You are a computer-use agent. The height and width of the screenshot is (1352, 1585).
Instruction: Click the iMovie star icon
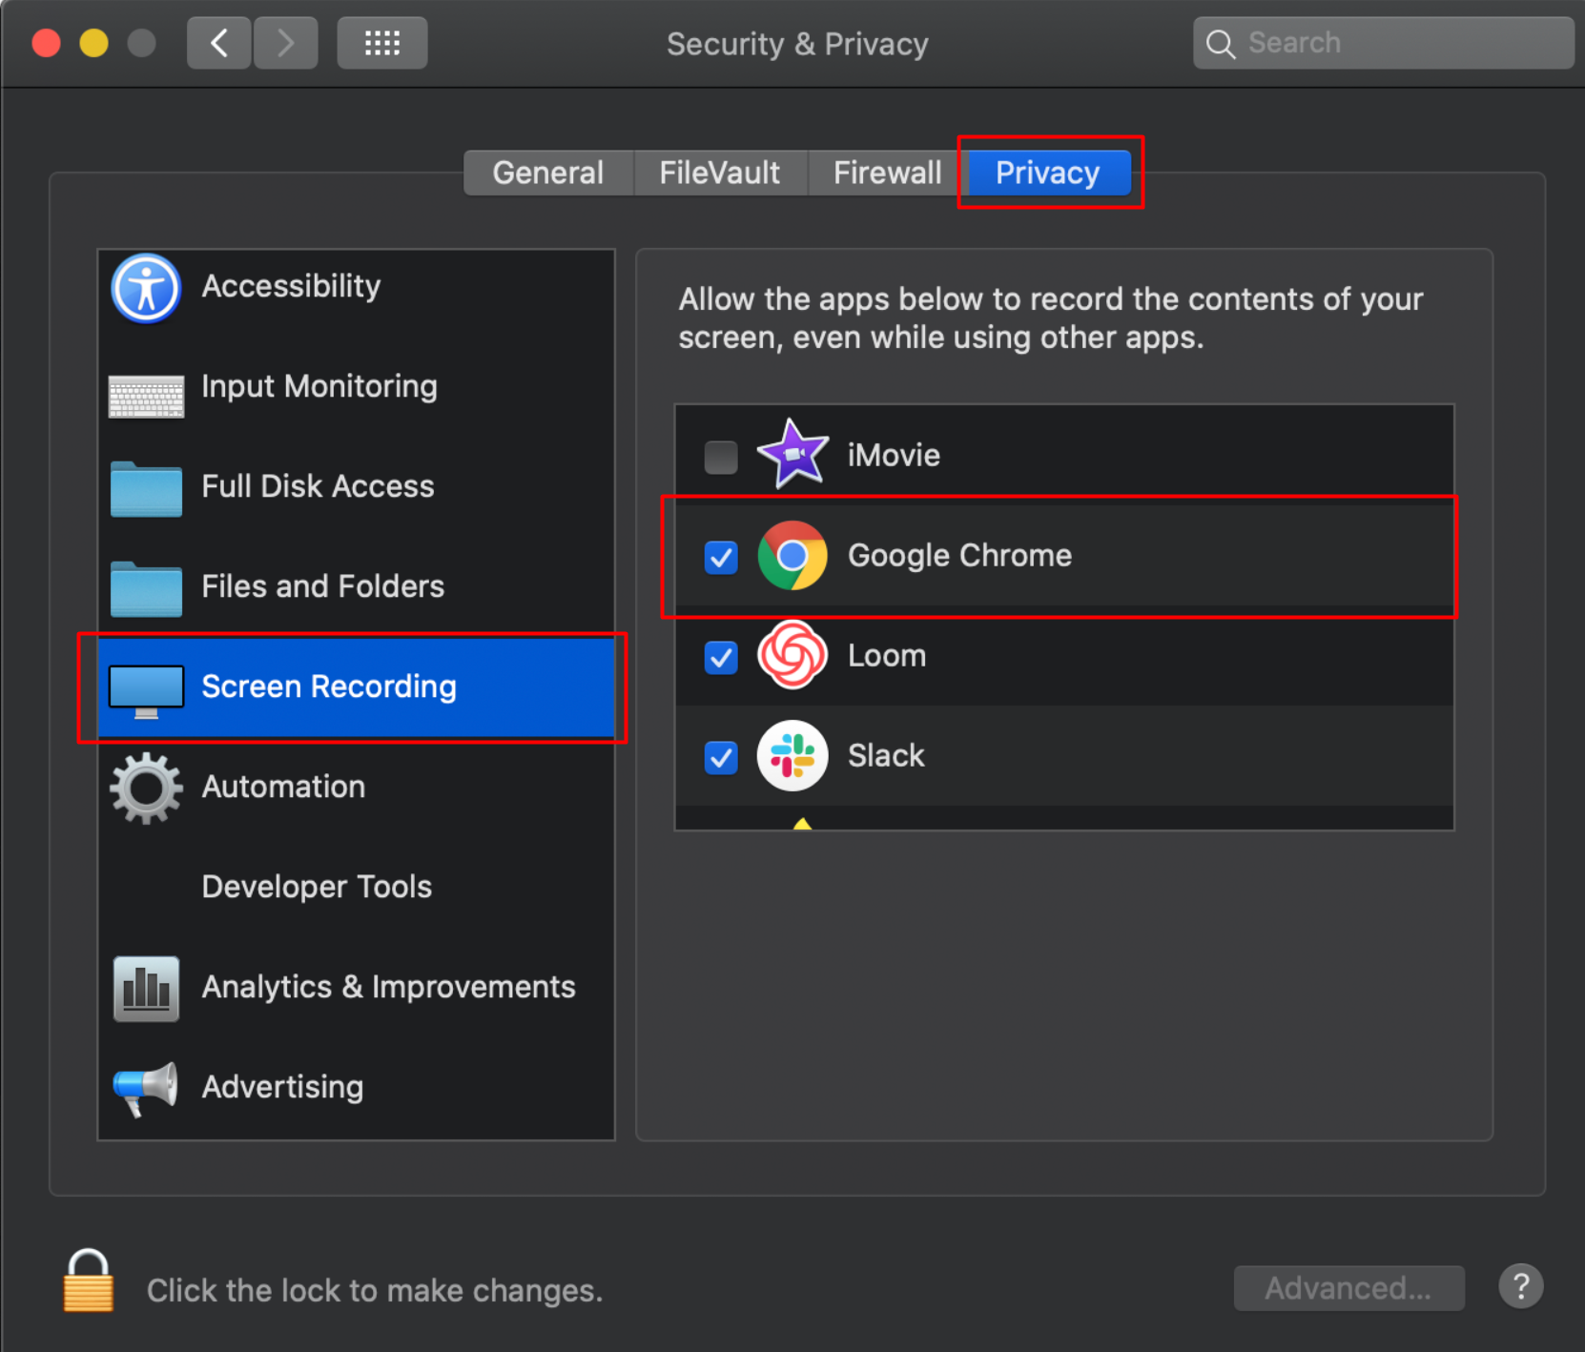click(792, 454)
